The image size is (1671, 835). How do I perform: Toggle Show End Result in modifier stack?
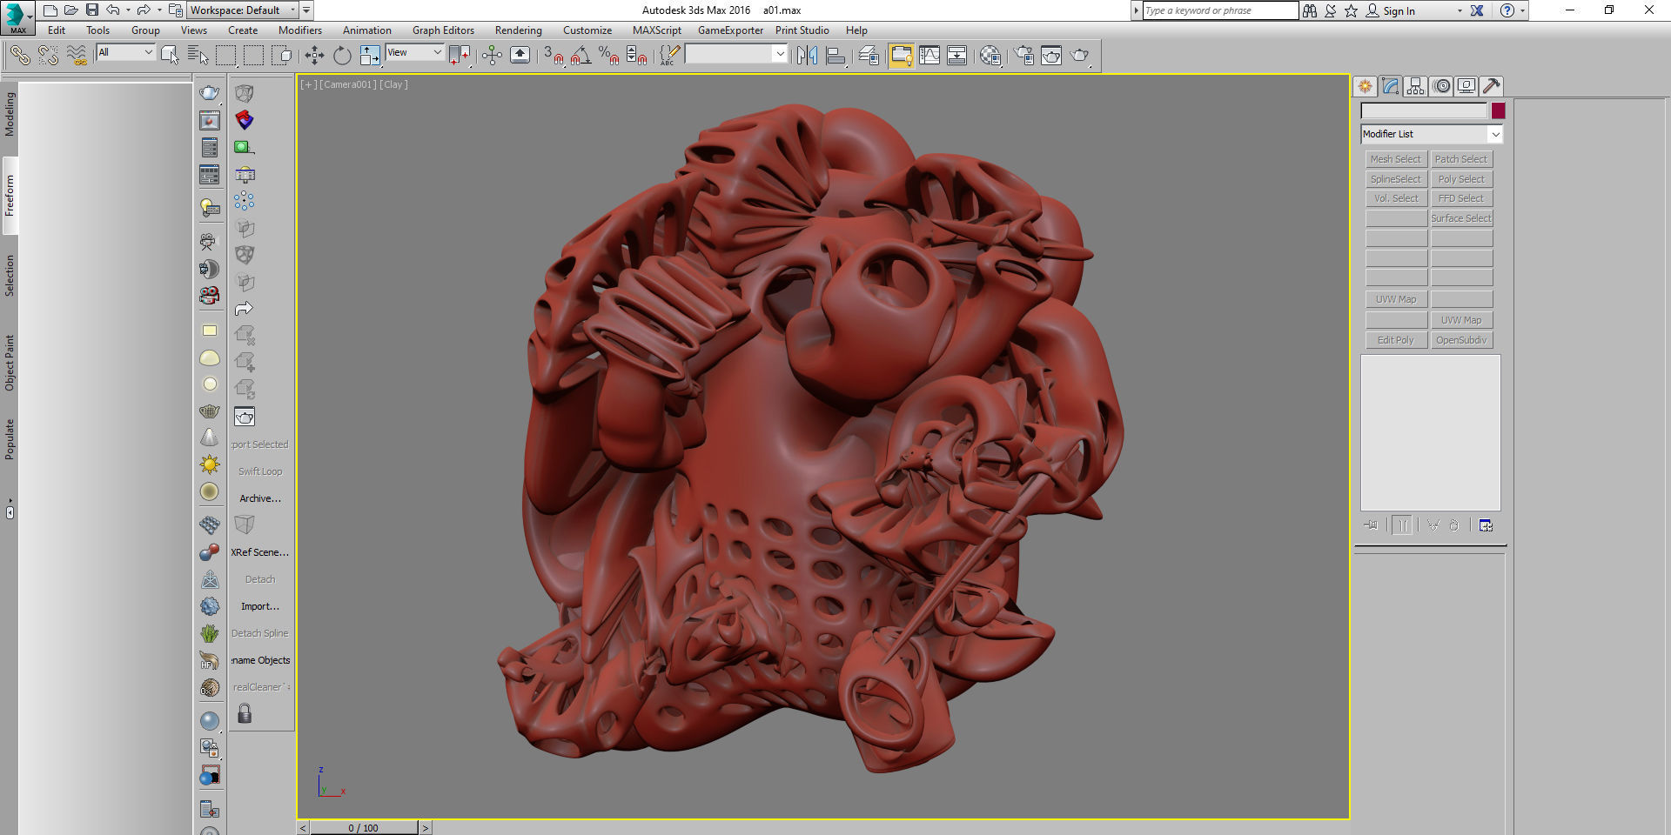tap(1402, 525)
